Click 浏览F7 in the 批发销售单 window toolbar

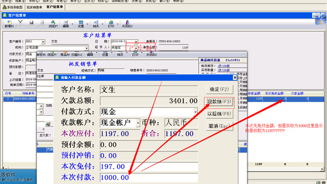coord(52,54)
